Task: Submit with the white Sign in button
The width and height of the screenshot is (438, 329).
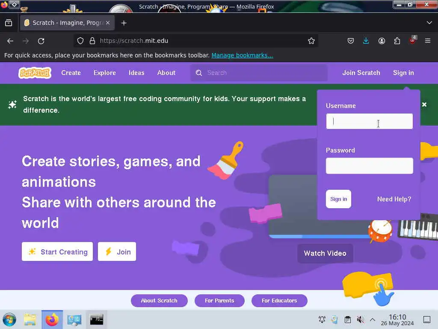Action: (338, 199)
